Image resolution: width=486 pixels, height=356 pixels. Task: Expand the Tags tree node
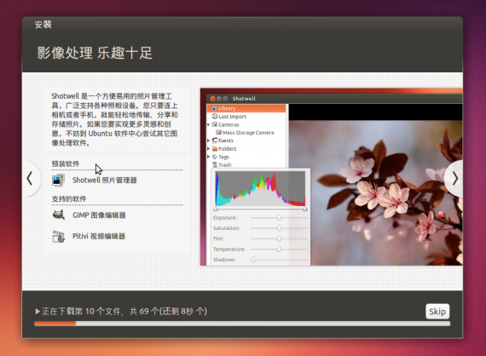(209, 157)
